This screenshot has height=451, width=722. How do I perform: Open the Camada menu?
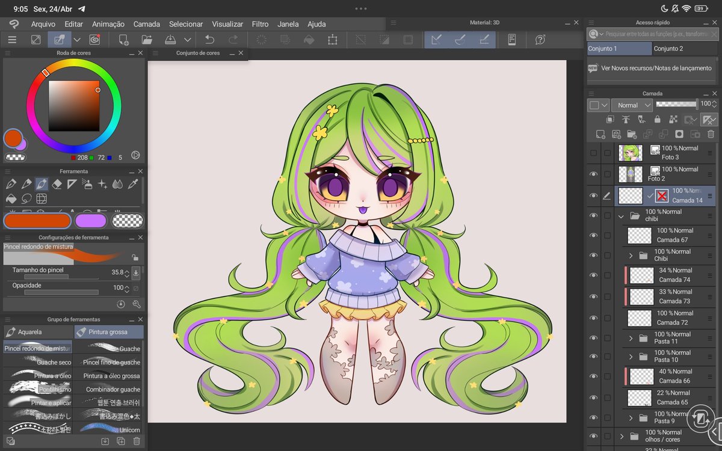pos(146,24)
